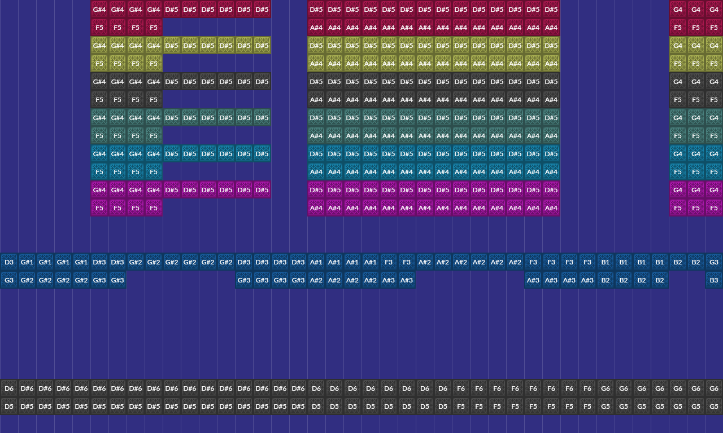Click a gray F6 note in the bottom track
This screenshot has height=433, width=723.
pos(461,388)
